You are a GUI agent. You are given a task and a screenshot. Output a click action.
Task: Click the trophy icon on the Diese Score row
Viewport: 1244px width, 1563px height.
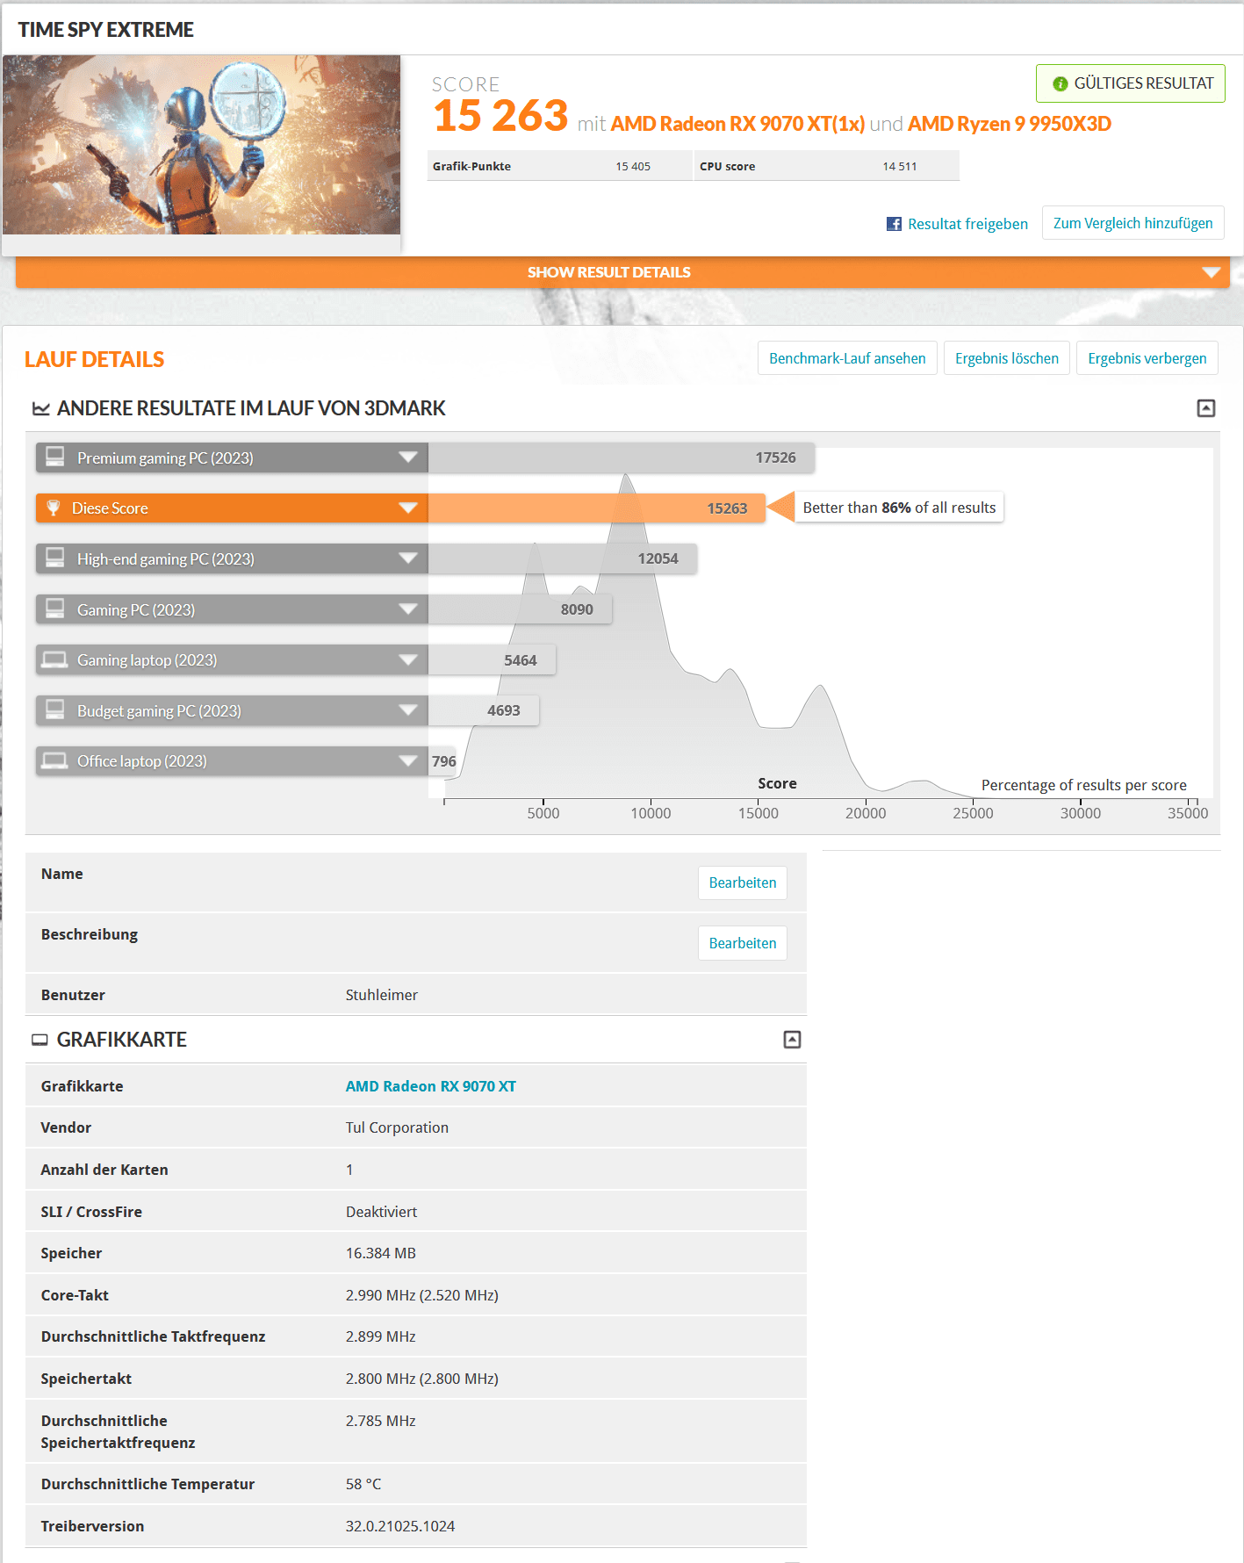54,508
